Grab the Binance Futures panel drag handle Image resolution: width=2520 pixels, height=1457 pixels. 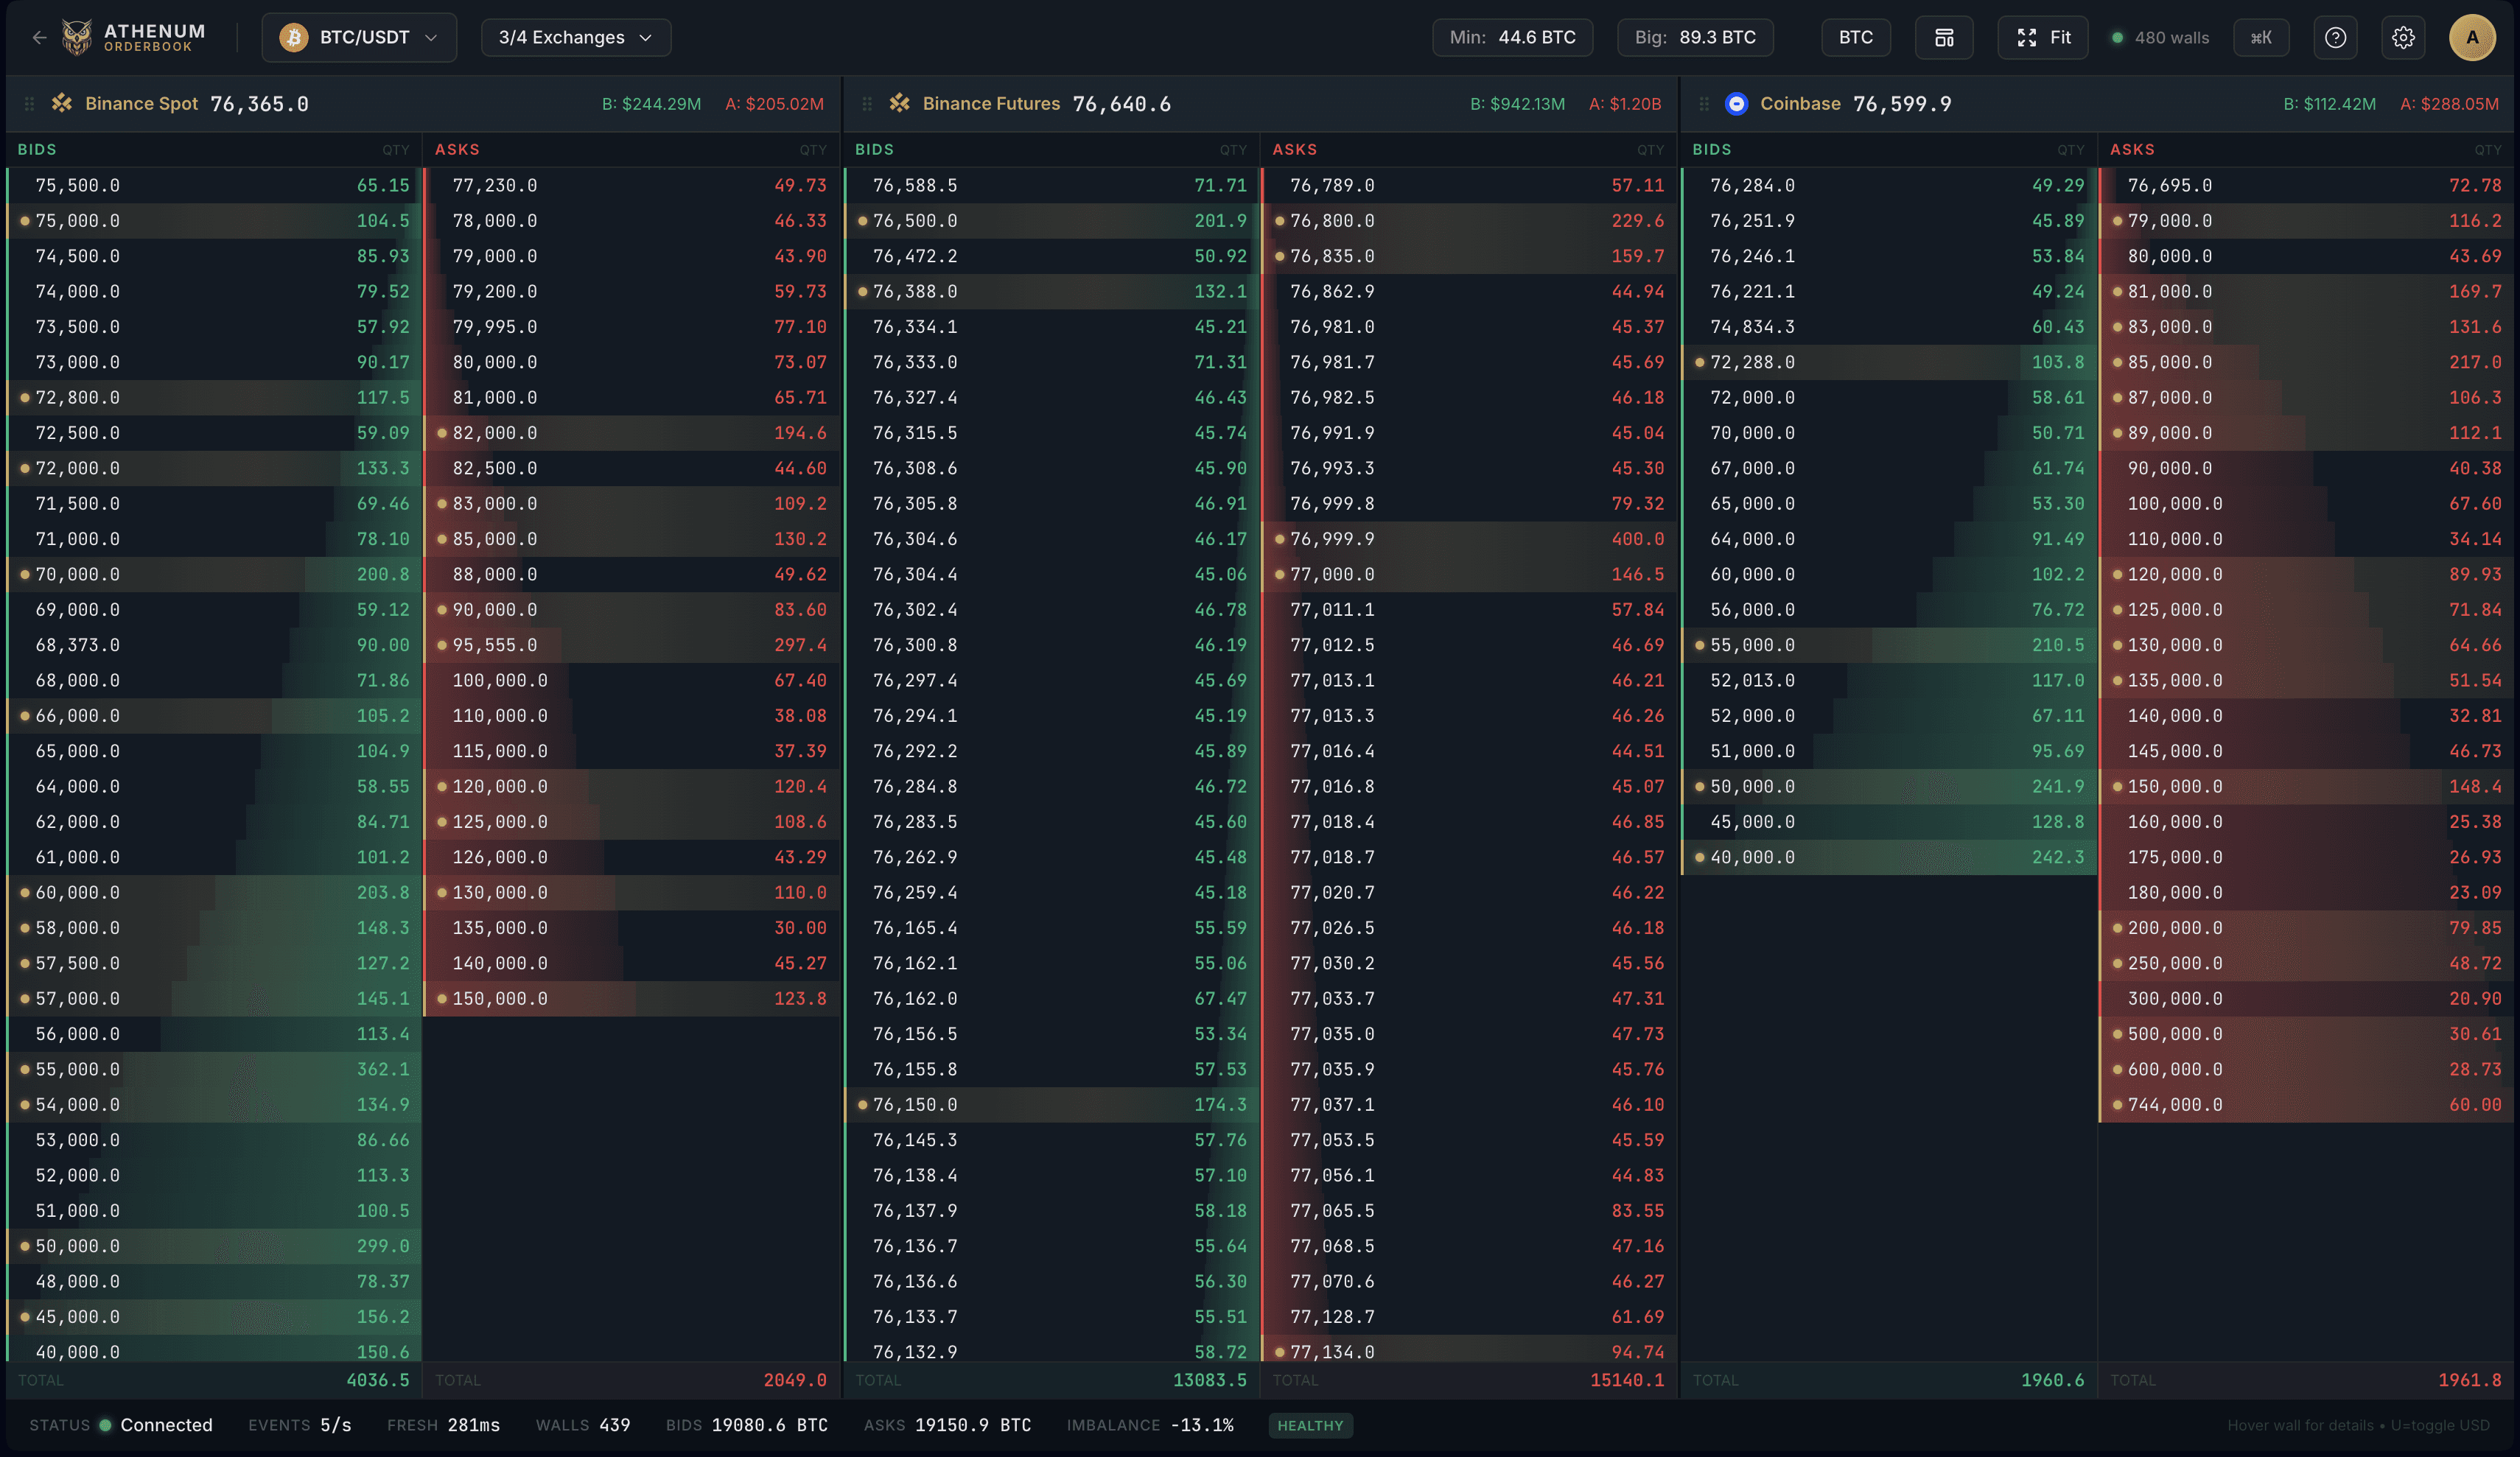point(867,104)
